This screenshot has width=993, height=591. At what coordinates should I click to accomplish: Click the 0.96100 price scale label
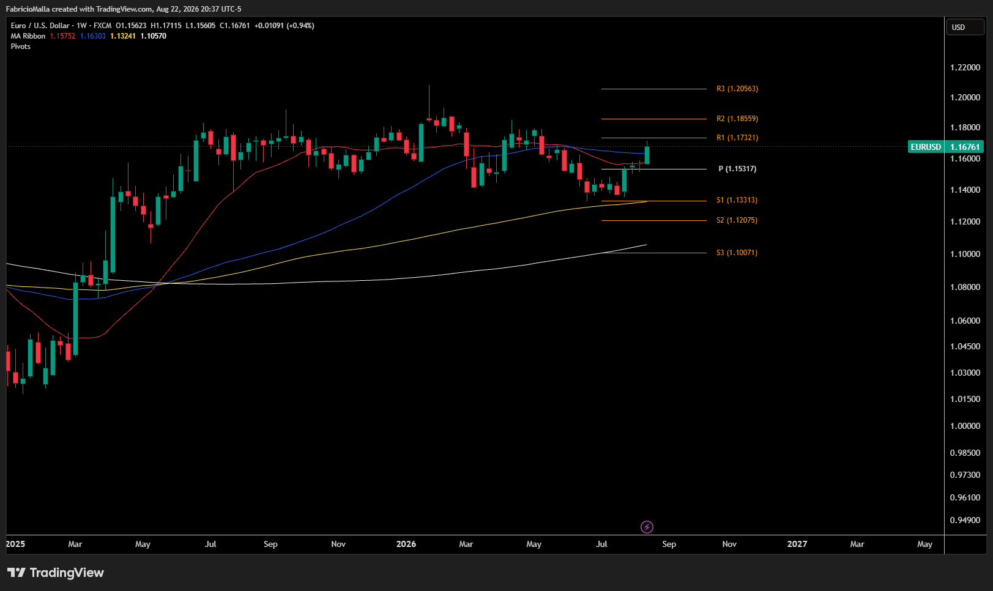coord(965,497)
